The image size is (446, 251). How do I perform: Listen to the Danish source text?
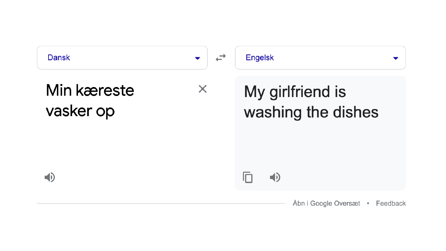coord(50,177)
